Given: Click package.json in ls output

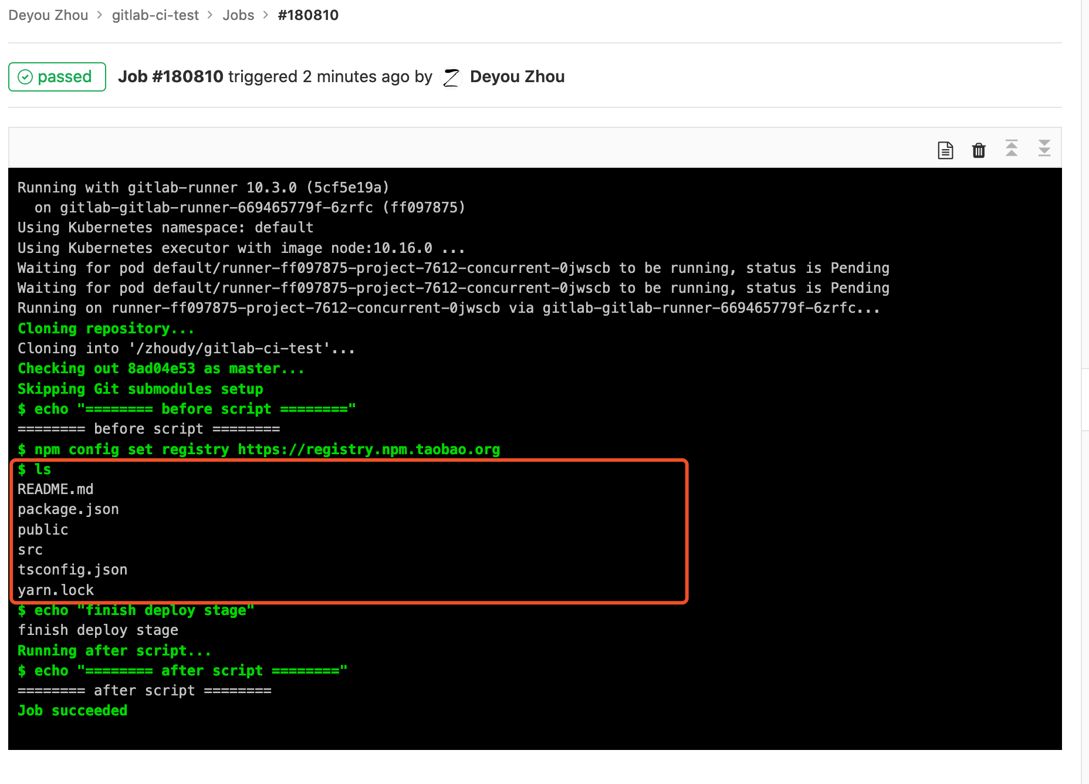Looking at the screenshot, I should click(68, 509).
